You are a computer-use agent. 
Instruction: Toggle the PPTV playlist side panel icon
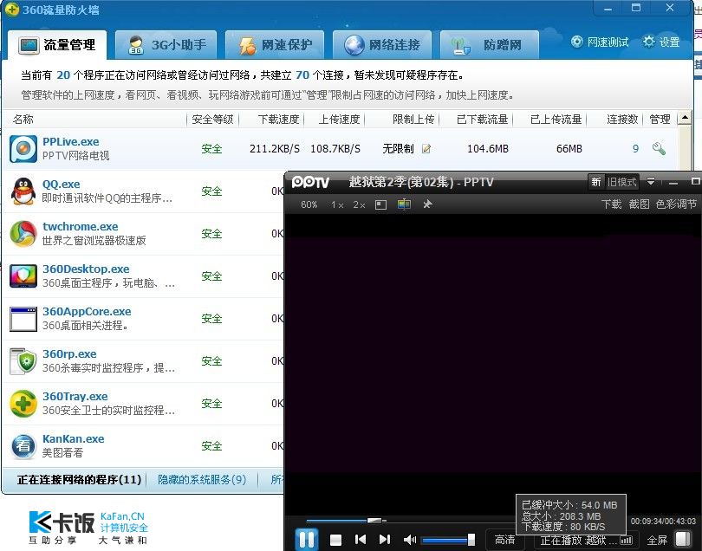click(x=683, y=539)
